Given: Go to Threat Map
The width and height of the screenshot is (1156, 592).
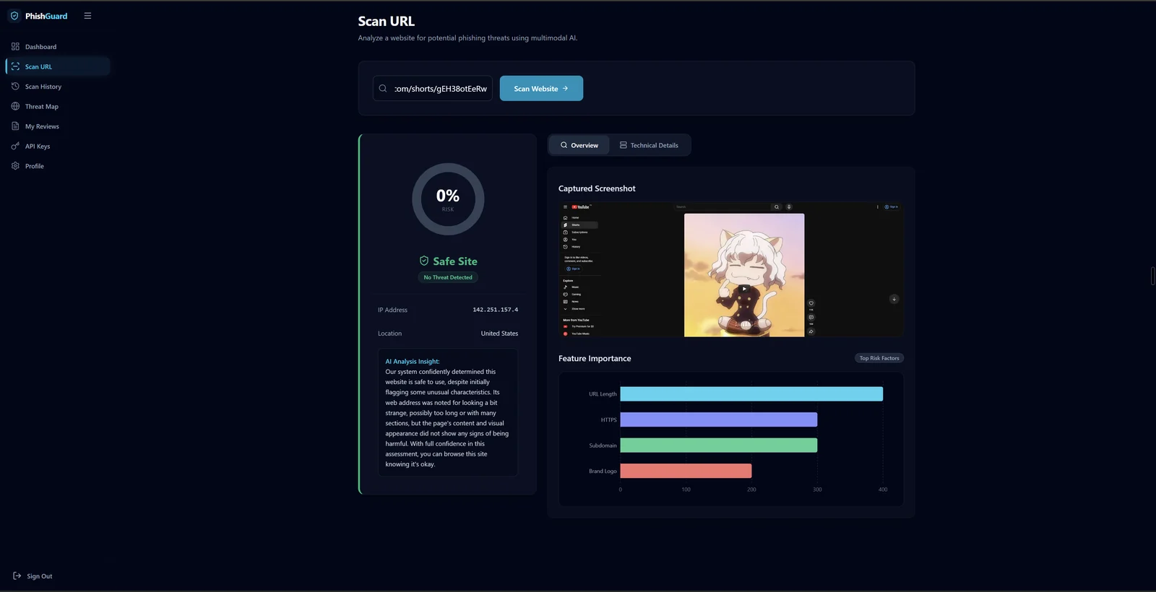Looking at the screenshot, I should click(x=58, y=106).
